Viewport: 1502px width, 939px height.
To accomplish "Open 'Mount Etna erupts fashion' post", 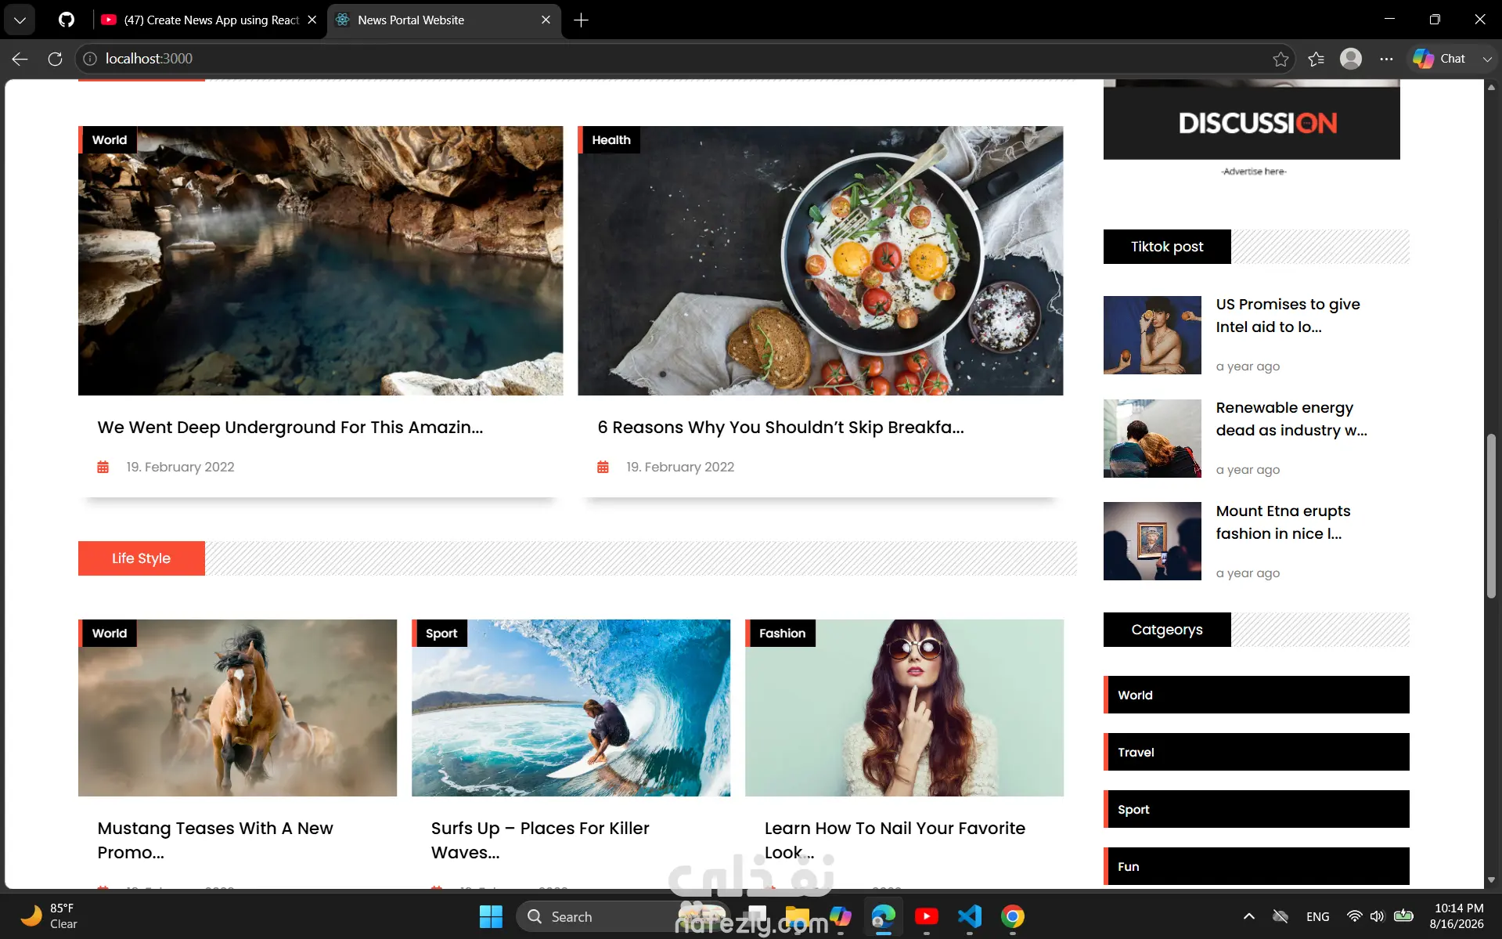I will pyautogui.click(x=1283, y=522).
